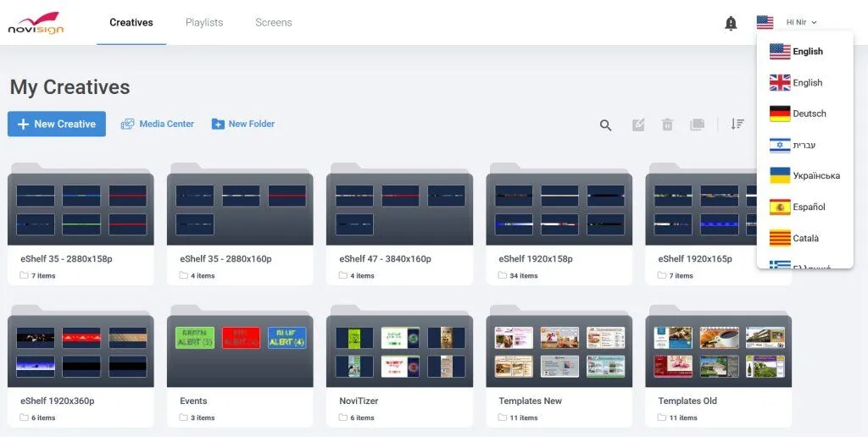The width and height of the screenshot is (868, 437).
Task: Switch to the Playlists tab
Action: (x=204, y=23)
